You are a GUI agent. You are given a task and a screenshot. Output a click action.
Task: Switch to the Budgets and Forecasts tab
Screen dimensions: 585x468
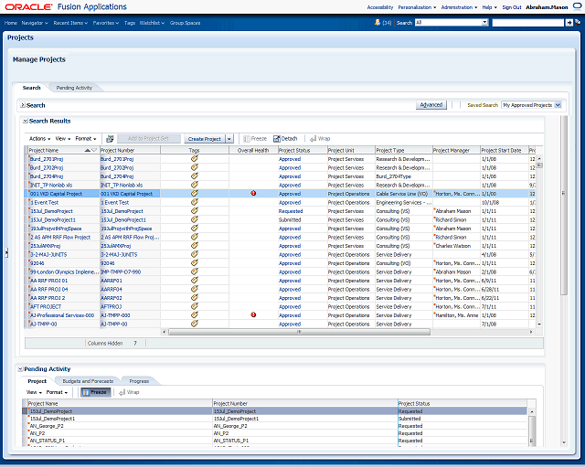[88, 381]
